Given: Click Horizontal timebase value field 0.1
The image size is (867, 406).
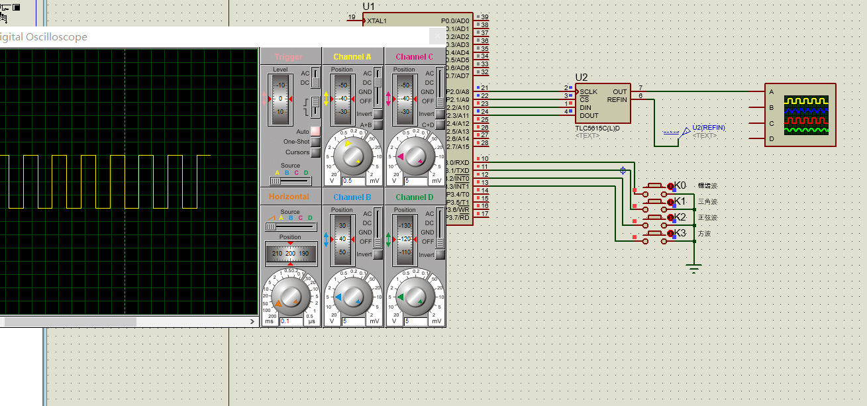Looking at the screenshot, I should click(x=291, y=321).
